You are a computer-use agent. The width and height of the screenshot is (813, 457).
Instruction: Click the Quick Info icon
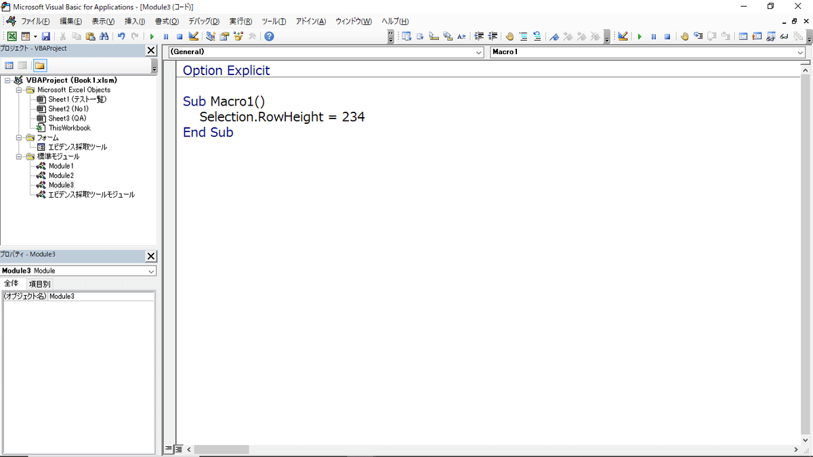[x=434, y=37]
